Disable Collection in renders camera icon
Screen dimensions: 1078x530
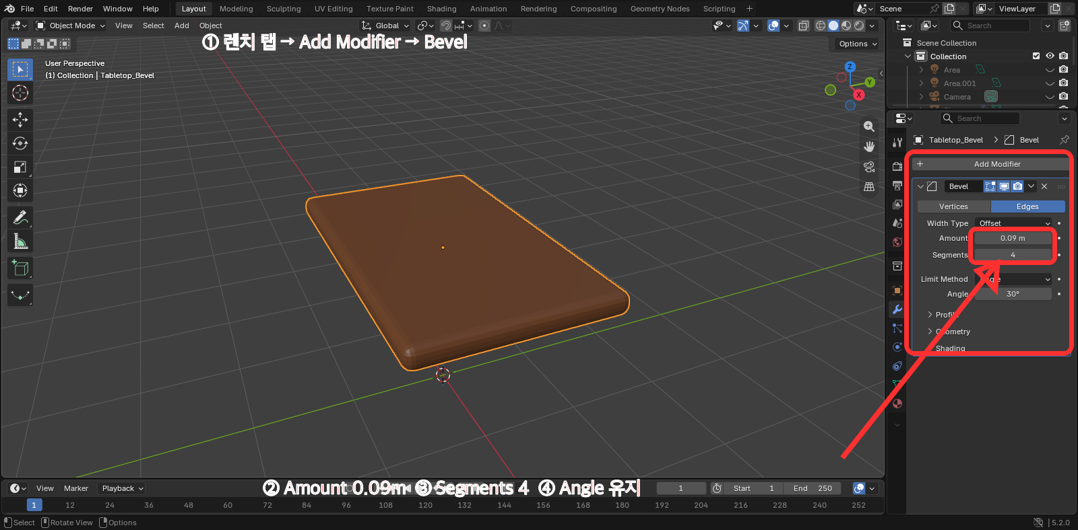(1063, 56)
